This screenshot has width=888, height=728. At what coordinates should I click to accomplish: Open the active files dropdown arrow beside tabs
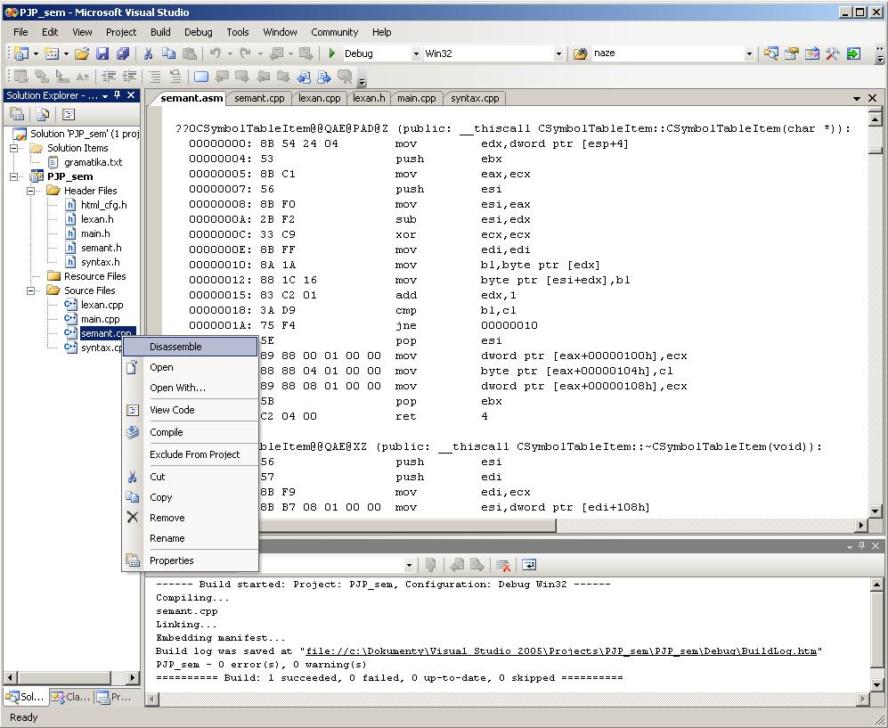click(857, 99)
